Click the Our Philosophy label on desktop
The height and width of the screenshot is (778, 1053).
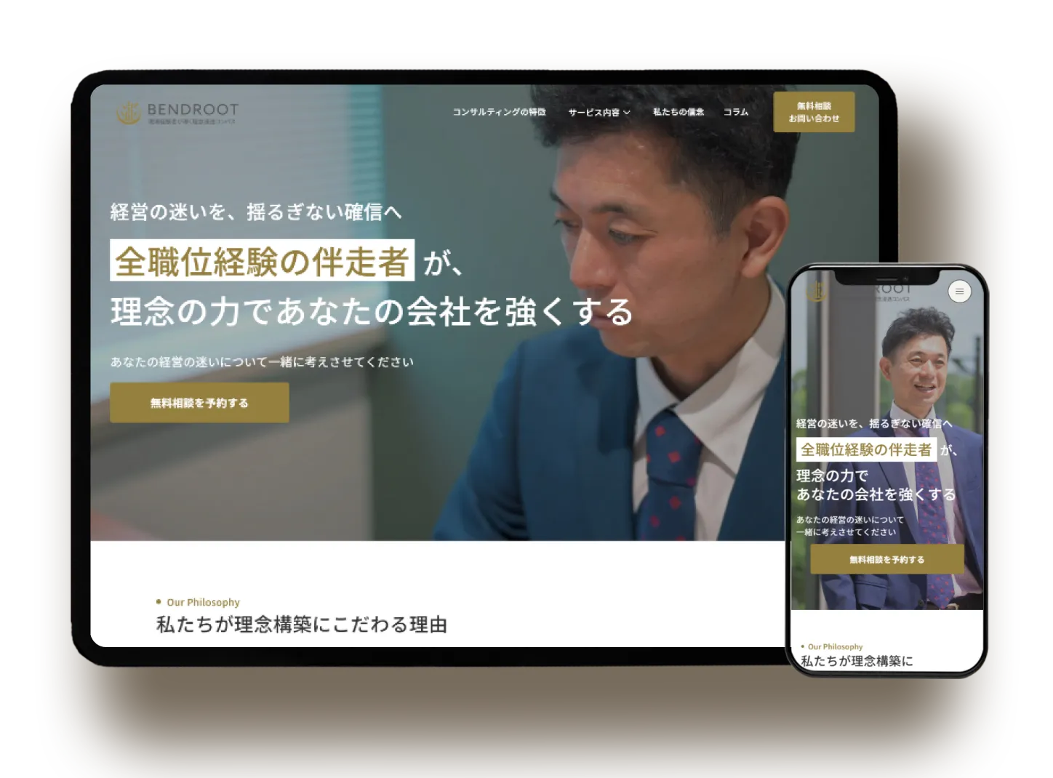tap(203, 602)
